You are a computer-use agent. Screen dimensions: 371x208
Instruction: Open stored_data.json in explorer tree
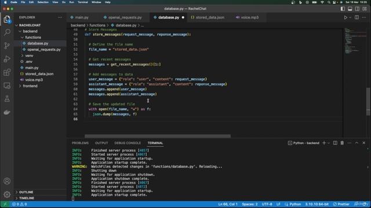tap(40, 74)
